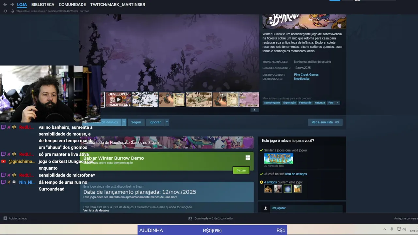Open the Ver lista de desejos link
Image resolution: width=418 pixels, height=235 pixels.
[96, 211]
